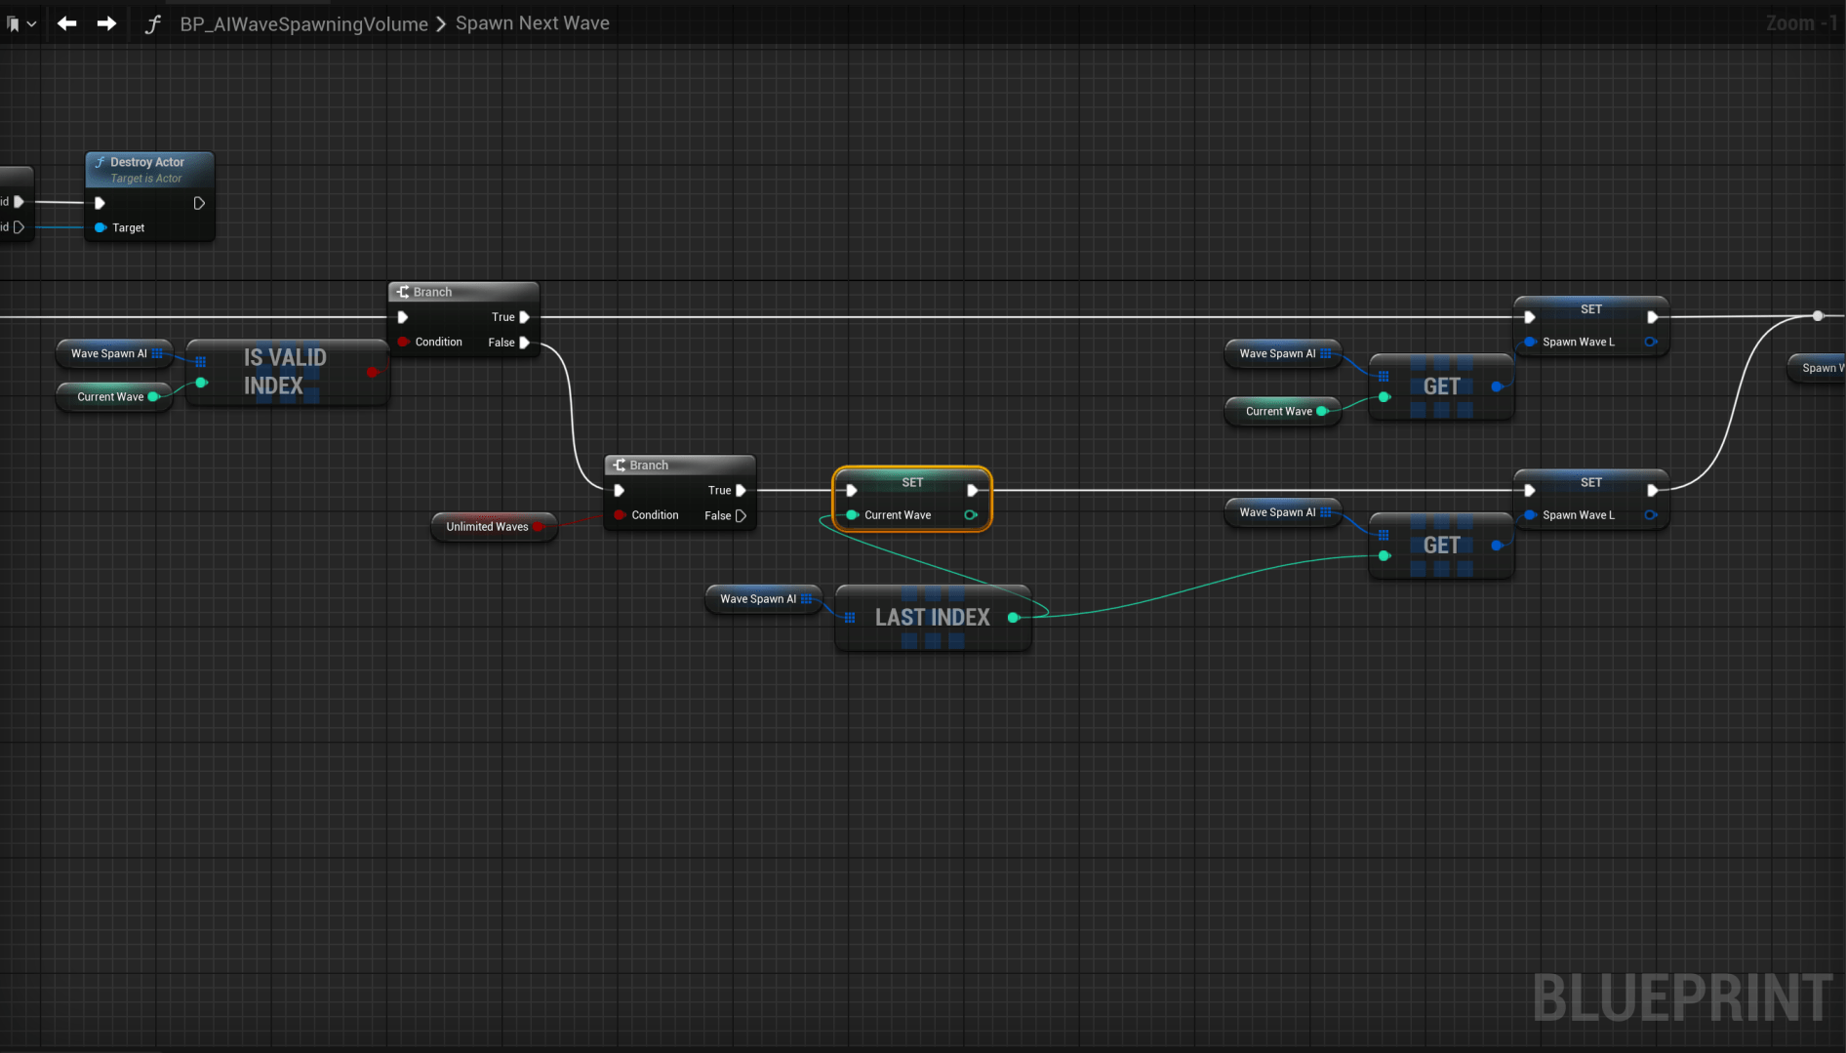Click True pin on upper Branch node
This screenshot has height=1053, width=1846.
(524, 317)
